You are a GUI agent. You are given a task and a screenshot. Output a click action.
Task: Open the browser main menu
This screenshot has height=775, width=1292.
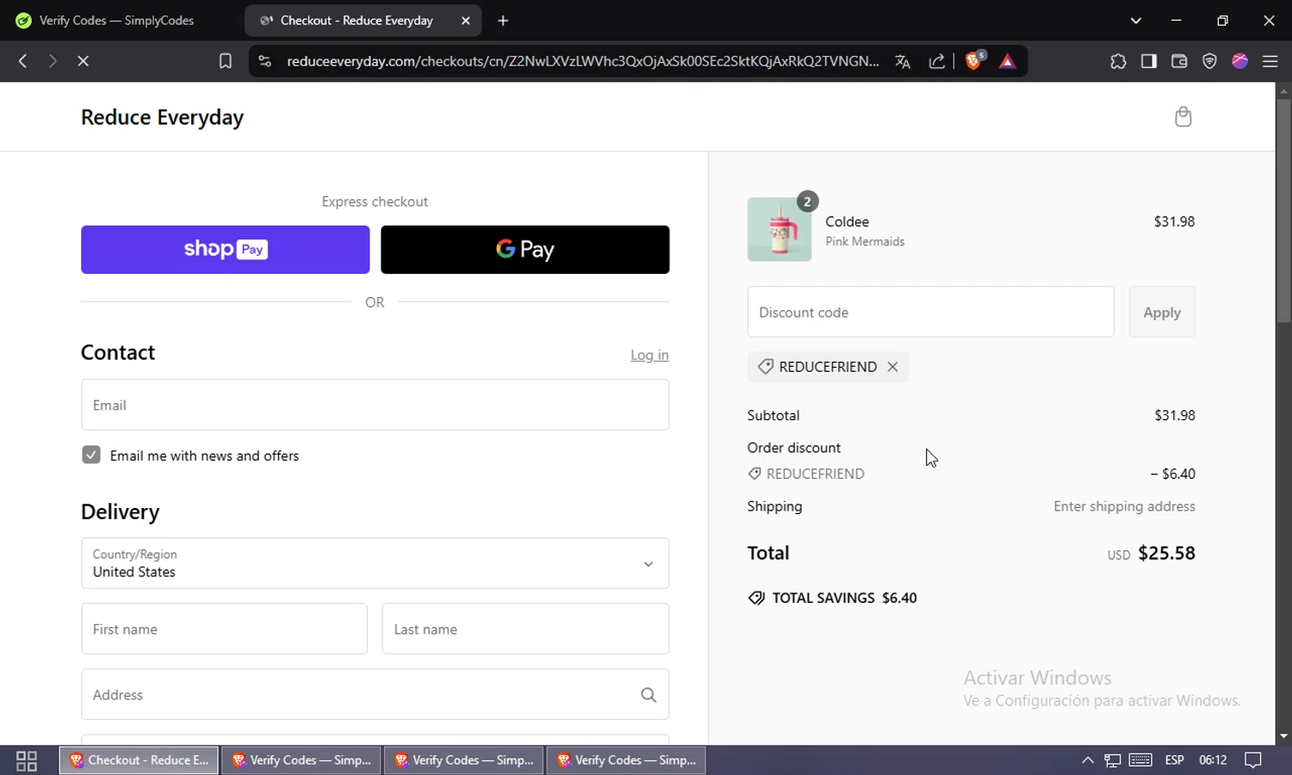(1270, 61)
